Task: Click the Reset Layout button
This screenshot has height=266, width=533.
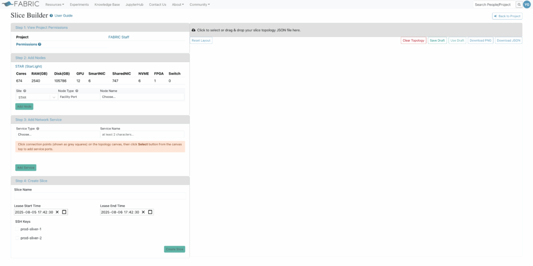Action: [x=201, y=41]
